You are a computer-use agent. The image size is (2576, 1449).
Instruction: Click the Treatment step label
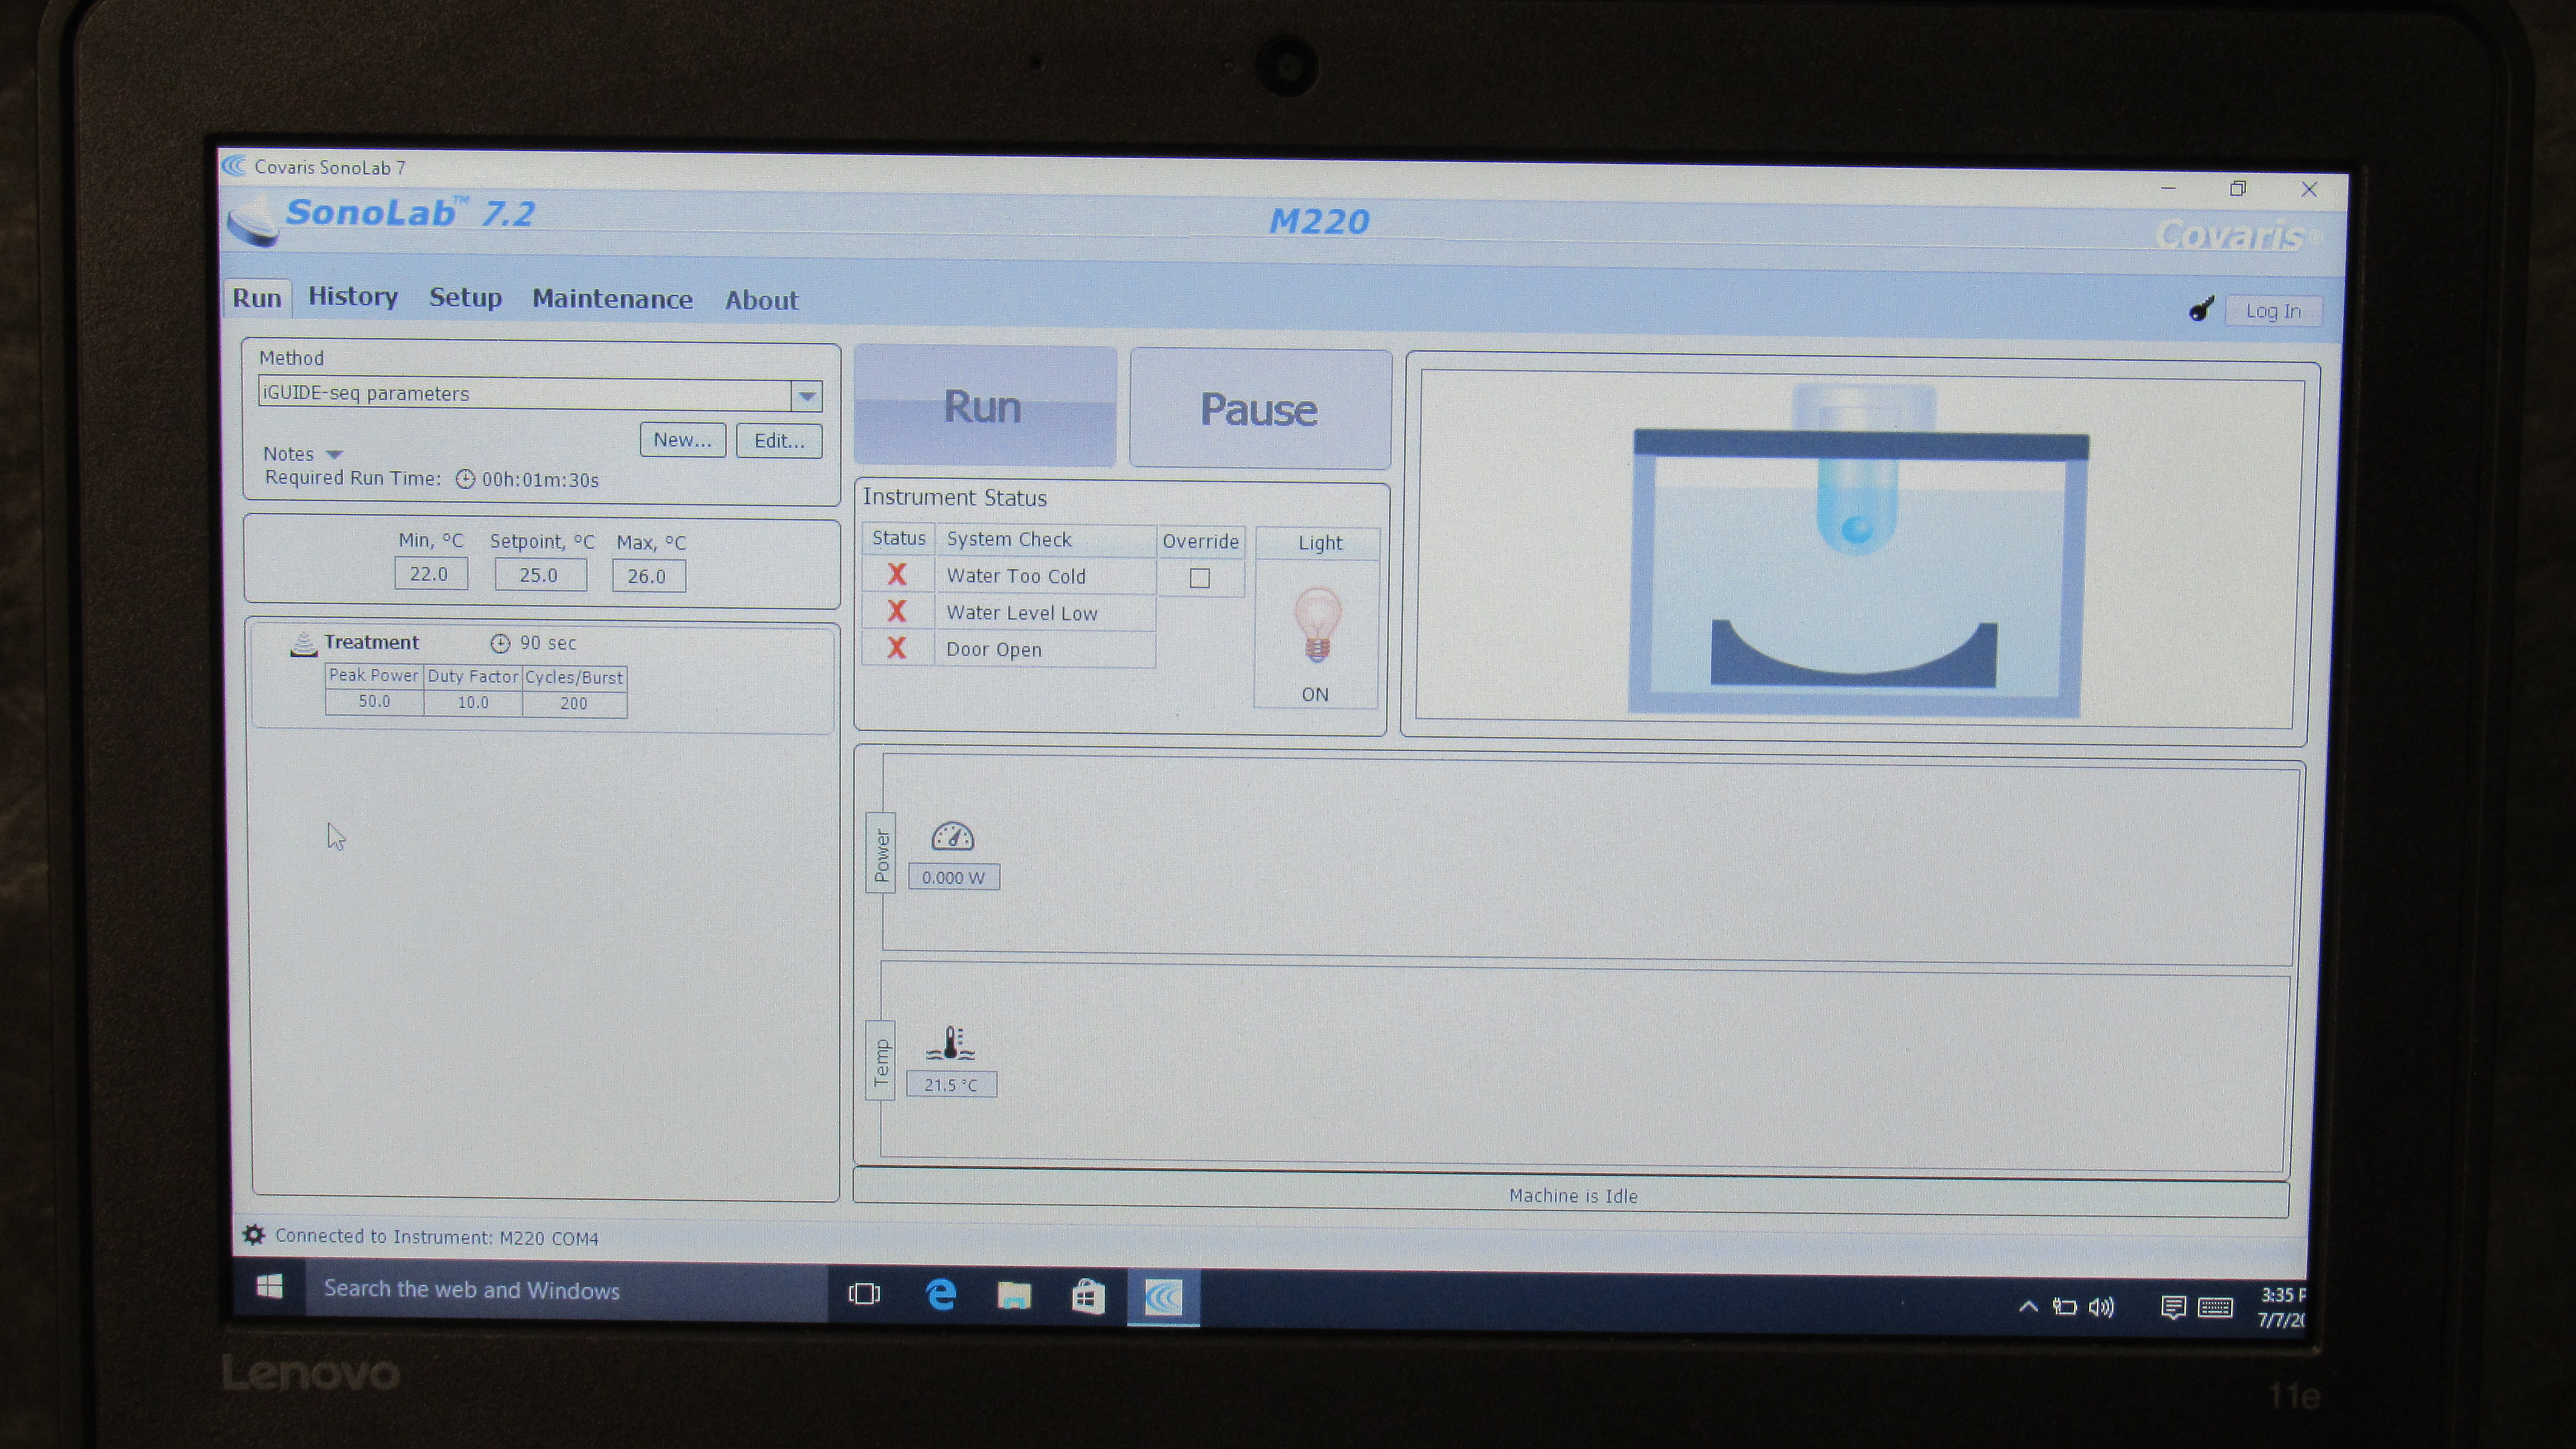(371, 642)
